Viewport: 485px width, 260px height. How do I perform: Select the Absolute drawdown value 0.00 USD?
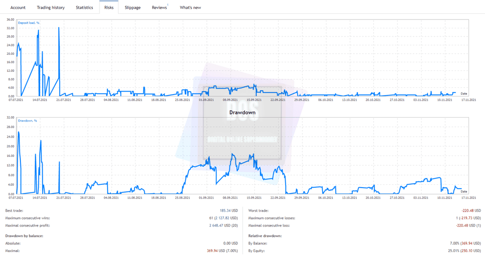(x=231, y=243)
